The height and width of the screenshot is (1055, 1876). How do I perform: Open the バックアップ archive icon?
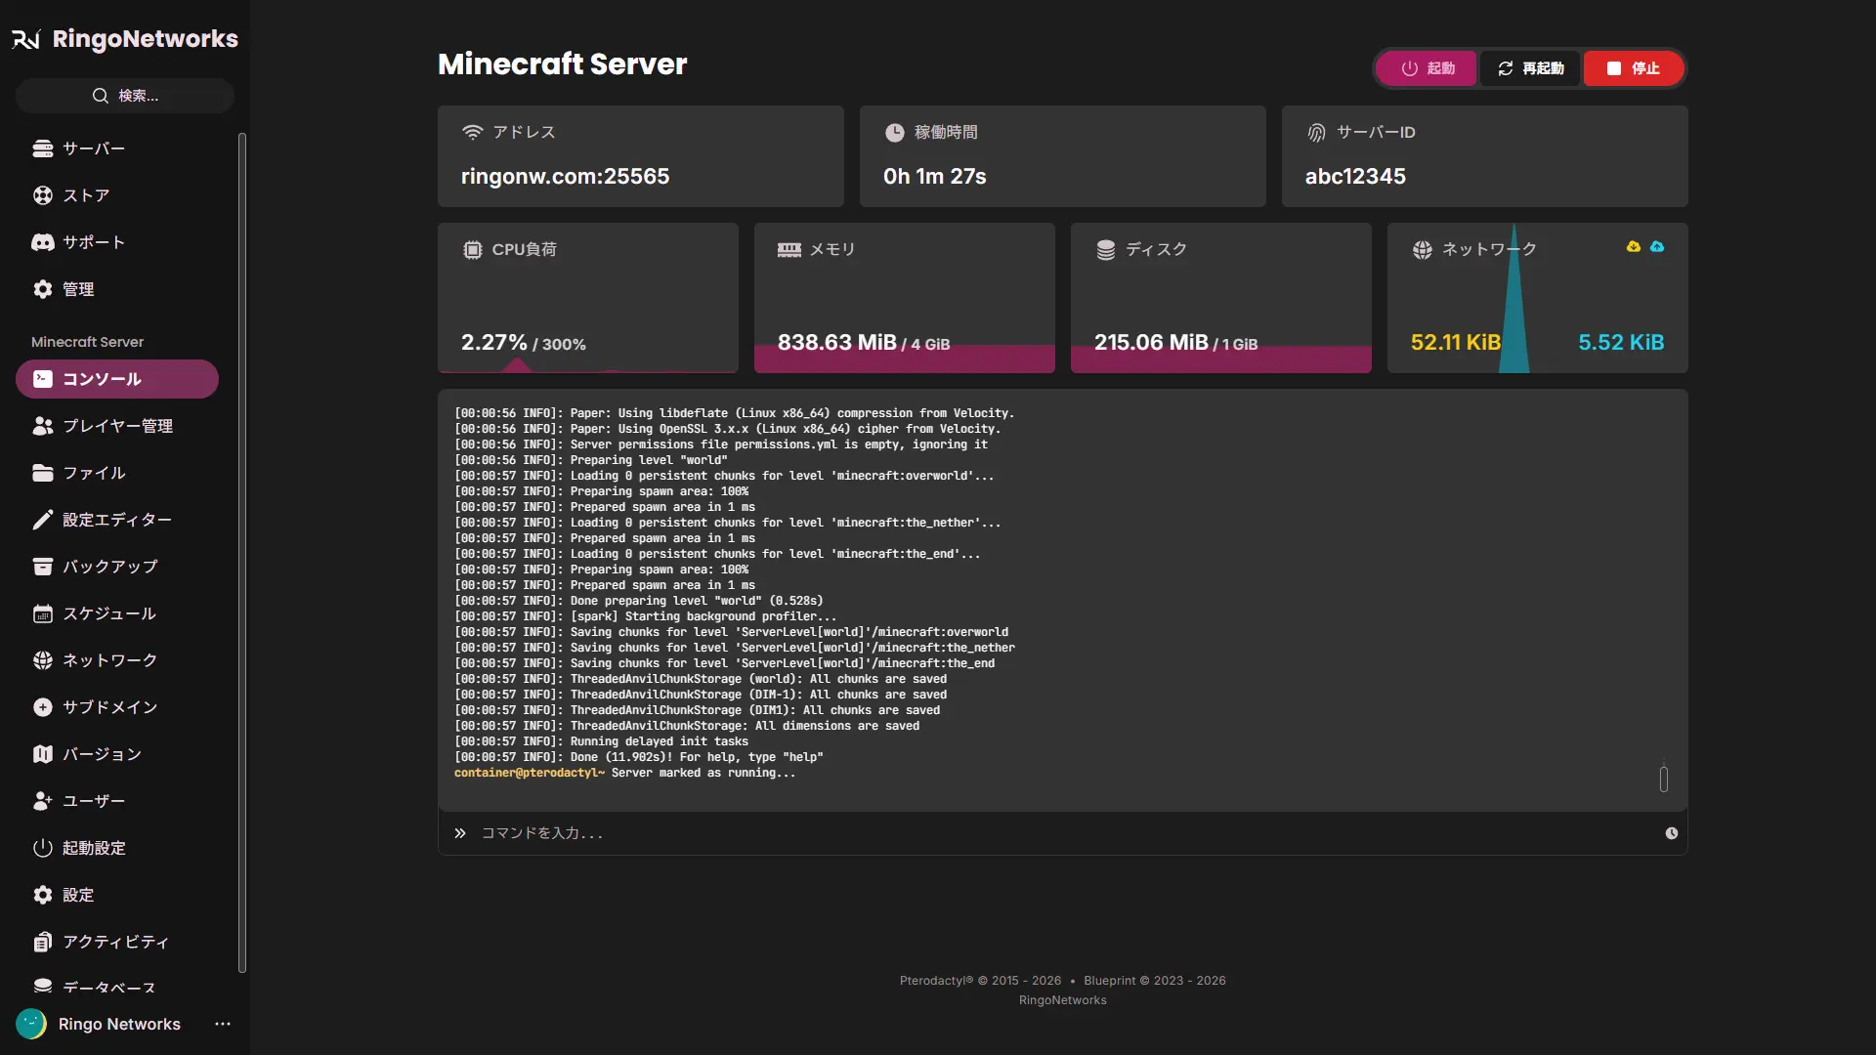[x=43, y=567]
